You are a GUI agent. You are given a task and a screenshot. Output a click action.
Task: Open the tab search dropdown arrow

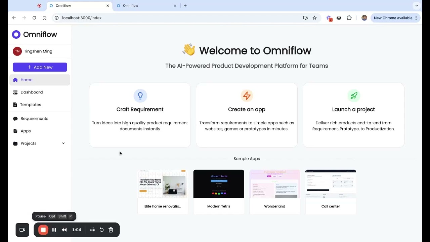coord(417,6)
